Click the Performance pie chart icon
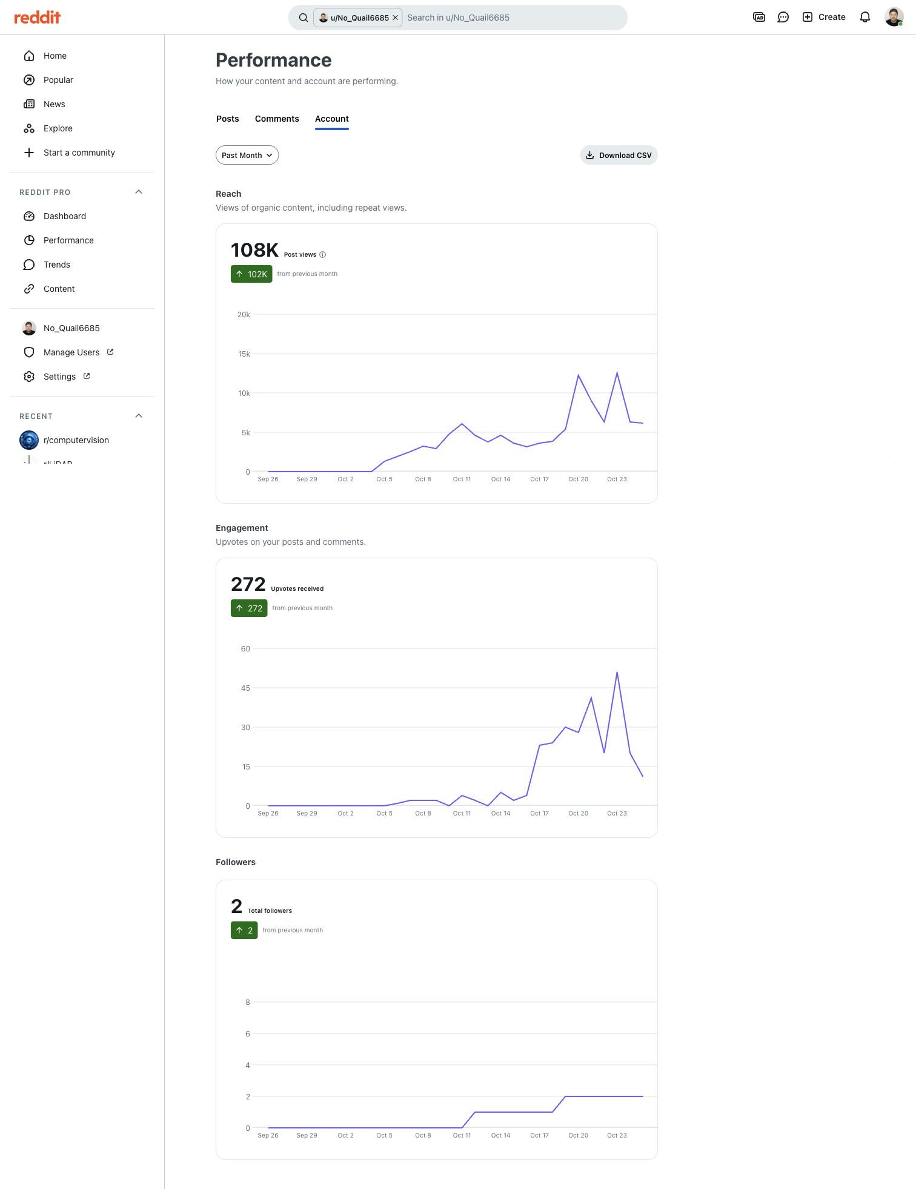The height and width of the screenshot is (1189, 916). pos(29,240)
